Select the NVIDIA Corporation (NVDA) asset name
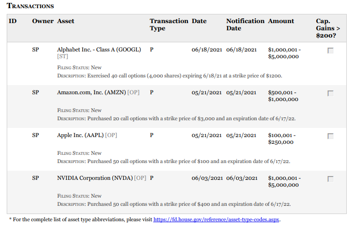 [x=95, y=178]
